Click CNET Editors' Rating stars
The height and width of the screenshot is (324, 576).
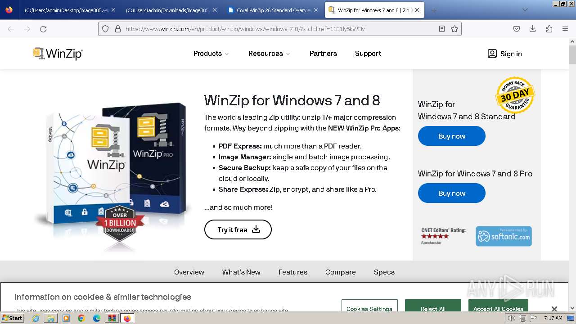pyautogui.click(x=435, y=236)
